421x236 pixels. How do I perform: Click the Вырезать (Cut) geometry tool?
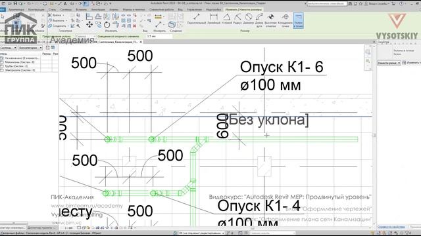[x=56, y=20]
